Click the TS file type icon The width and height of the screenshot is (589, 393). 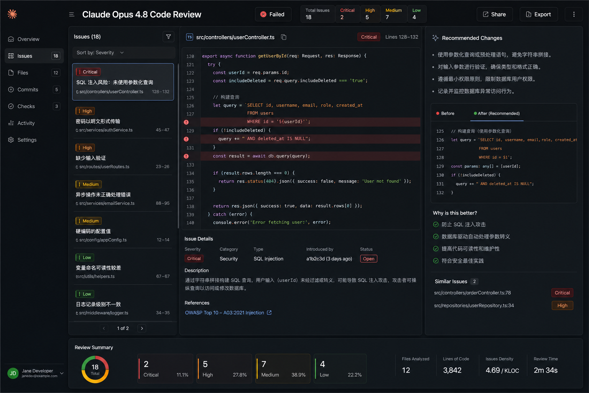click(x=189, y=37)
